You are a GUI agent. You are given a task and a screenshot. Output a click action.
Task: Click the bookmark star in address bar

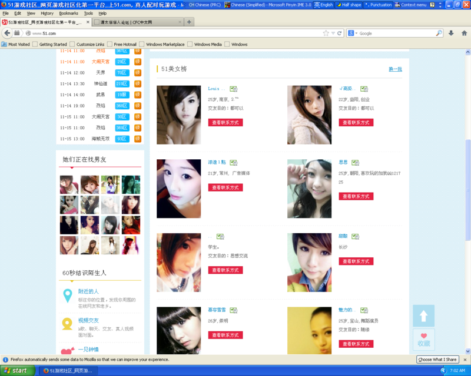[326, 33]
